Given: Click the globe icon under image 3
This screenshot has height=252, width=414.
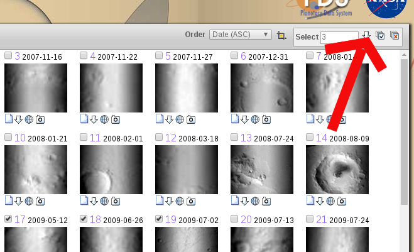Looking at the screenshot, I should tap(29, 119).
